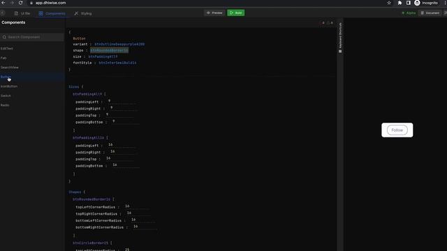Open the fontStyle value btnInterSemiBold14

point(117,63)
